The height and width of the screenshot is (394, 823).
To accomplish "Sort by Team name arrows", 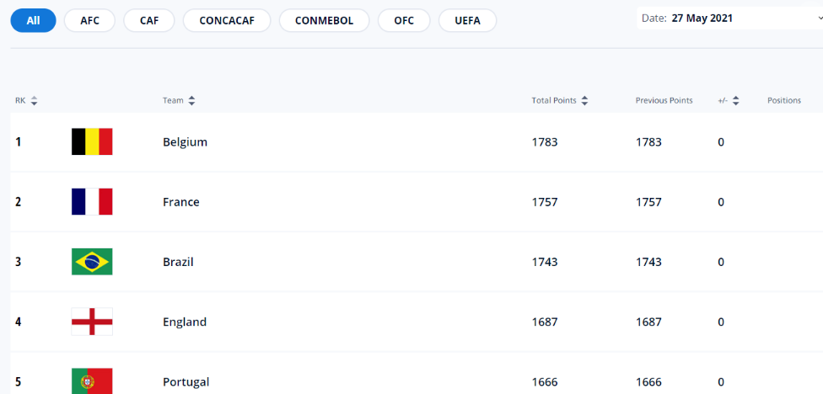I will (x=191, y=101).
